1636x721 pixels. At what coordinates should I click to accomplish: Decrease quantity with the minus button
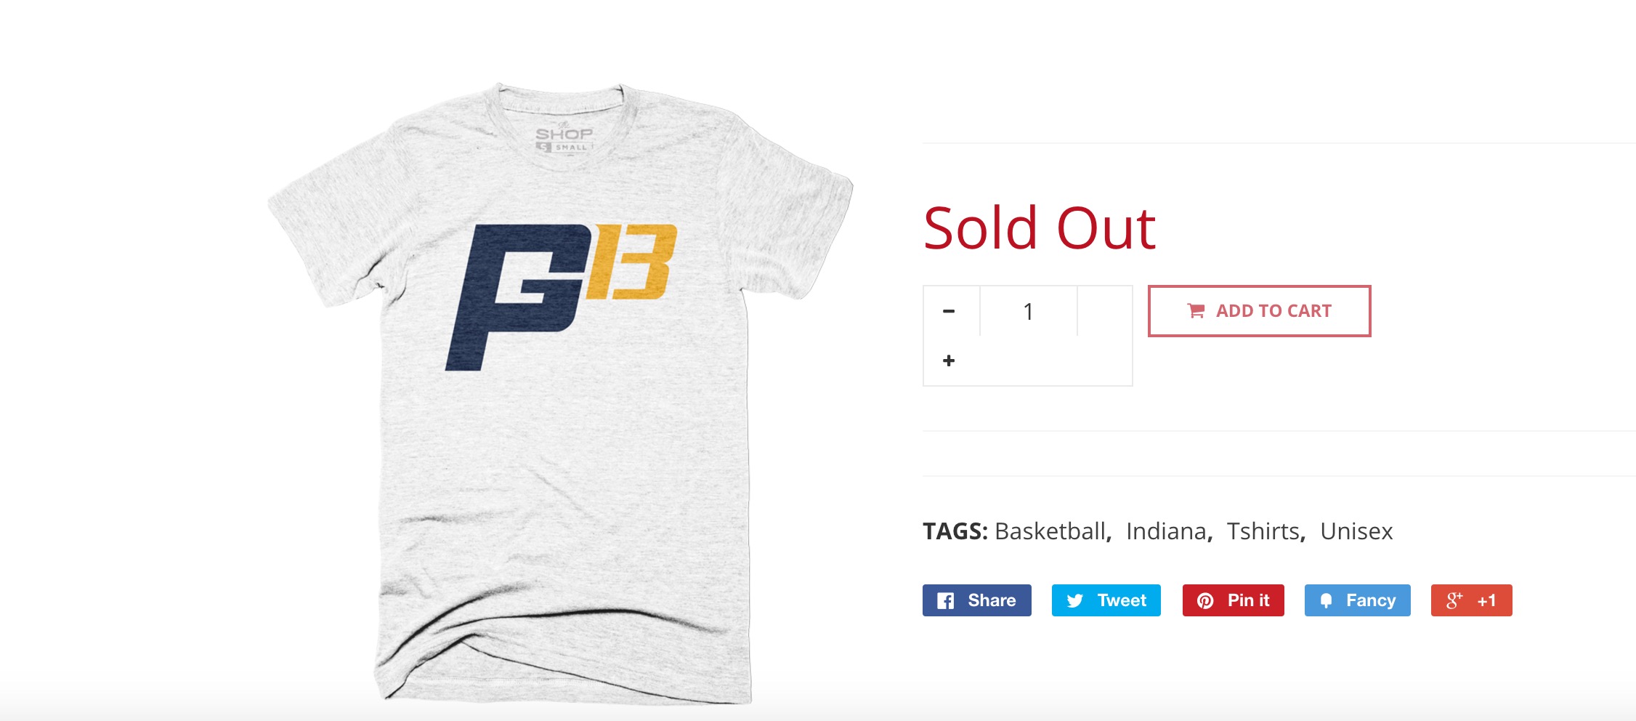point(949,311)
